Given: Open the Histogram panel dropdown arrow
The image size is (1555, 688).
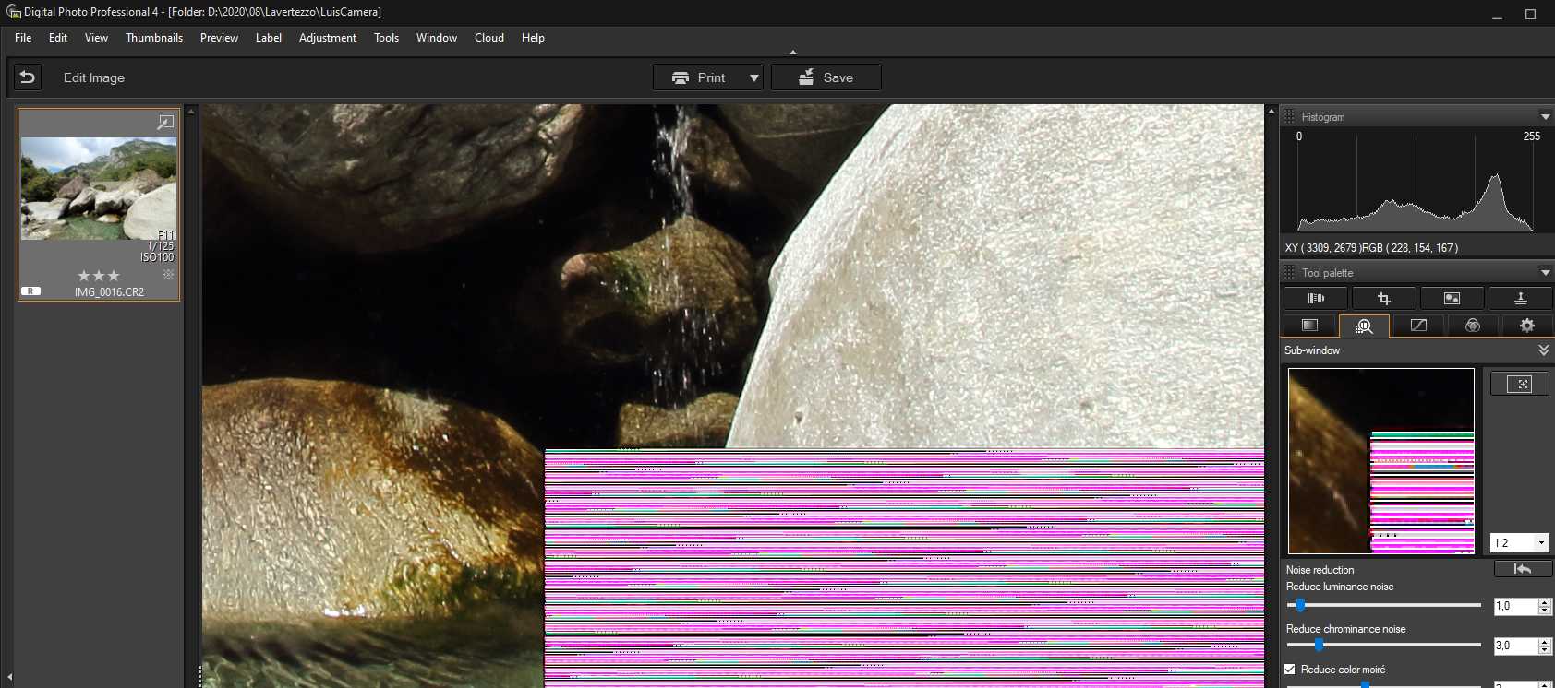Looking at the screenshot, I should pyautogui.click(x=1545, y=117).
